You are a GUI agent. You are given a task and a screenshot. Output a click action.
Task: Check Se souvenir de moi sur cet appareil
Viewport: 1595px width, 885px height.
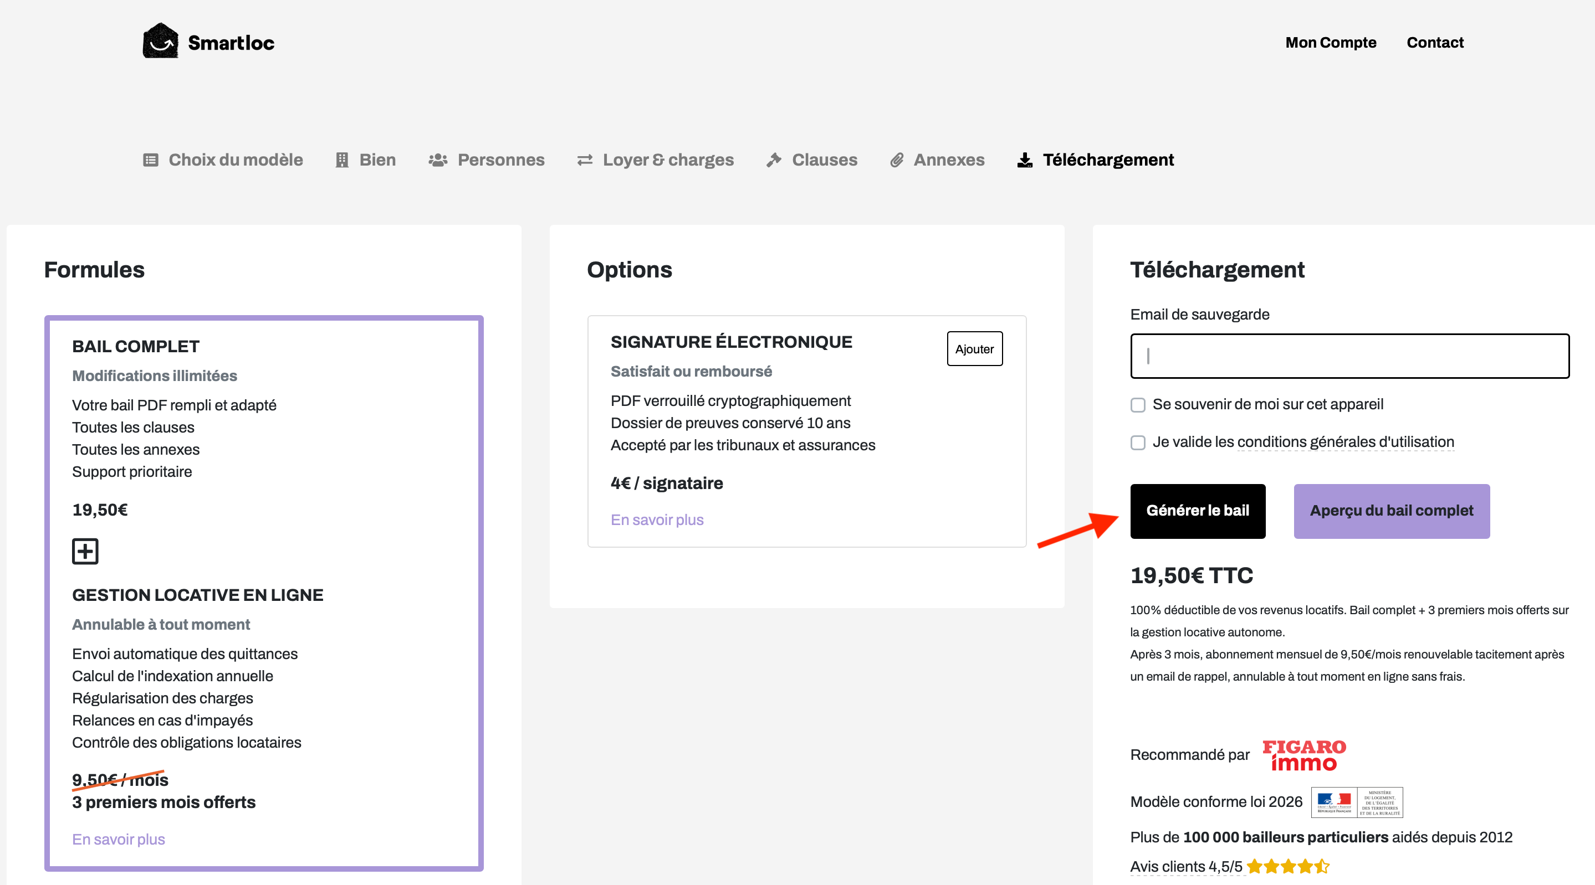click(1138, 405)
